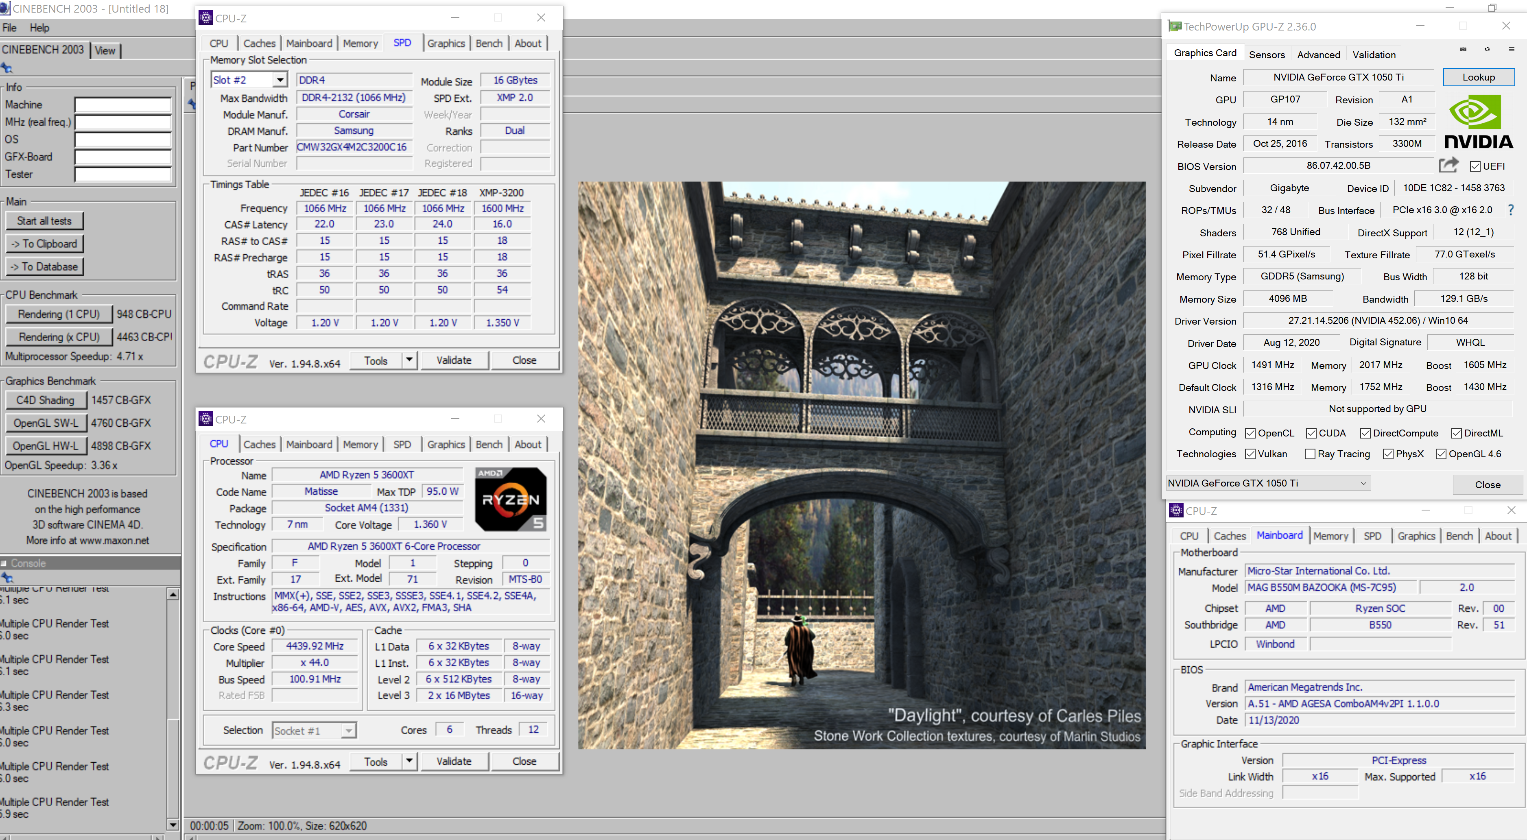Viewport: 1527px width, 840px height.
Task: Click the Close button in GPU-Z
Action: coord(1487,484)
